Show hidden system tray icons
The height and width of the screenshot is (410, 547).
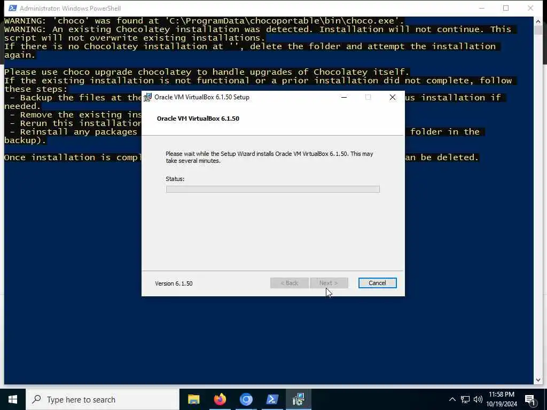tap(452, 399)
